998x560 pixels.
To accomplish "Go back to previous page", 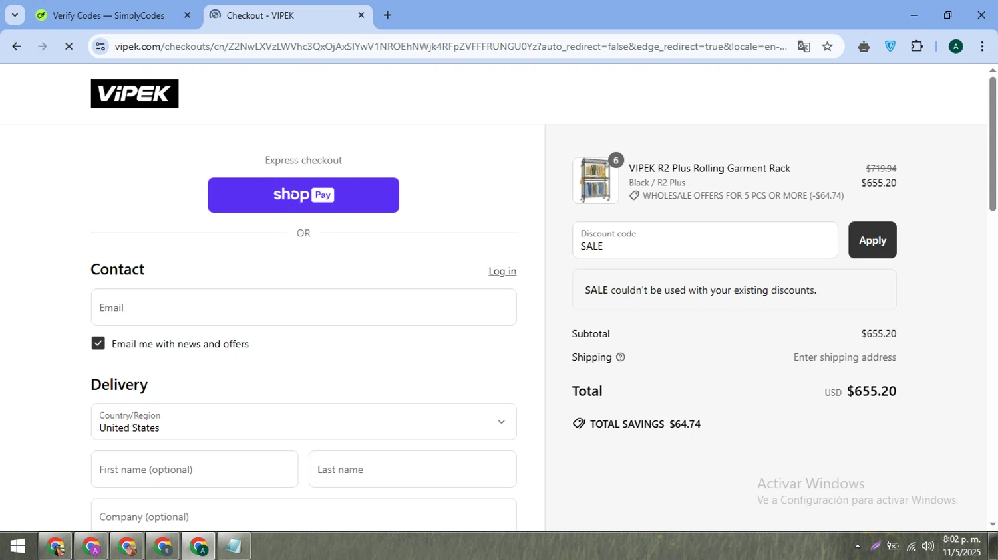I will pyautogui.click(x=17, y=47).
